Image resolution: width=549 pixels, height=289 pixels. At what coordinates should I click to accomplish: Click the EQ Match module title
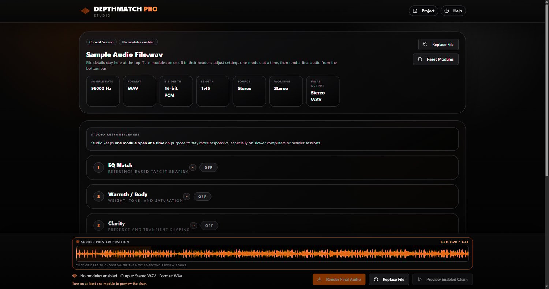point(120,165)
